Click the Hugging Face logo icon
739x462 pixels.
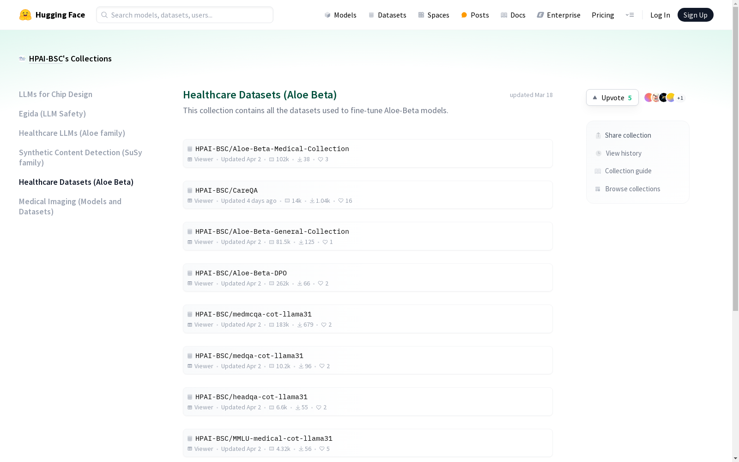click(25, 15)
